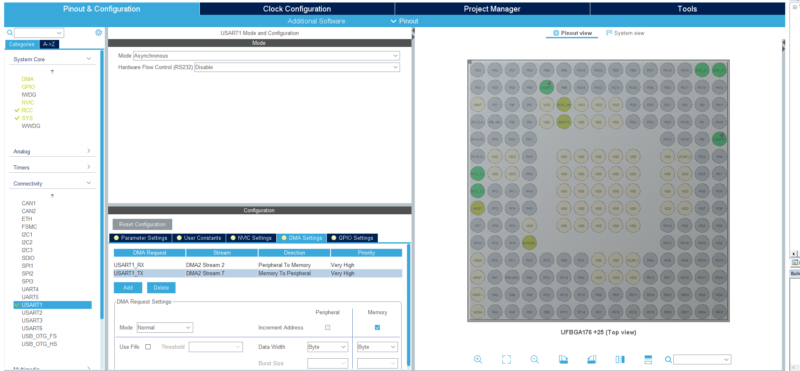Viewport: 800px width, 371px height.
Task: Toggle Peripheral increment address checkbox
Action: click(328, 327)
